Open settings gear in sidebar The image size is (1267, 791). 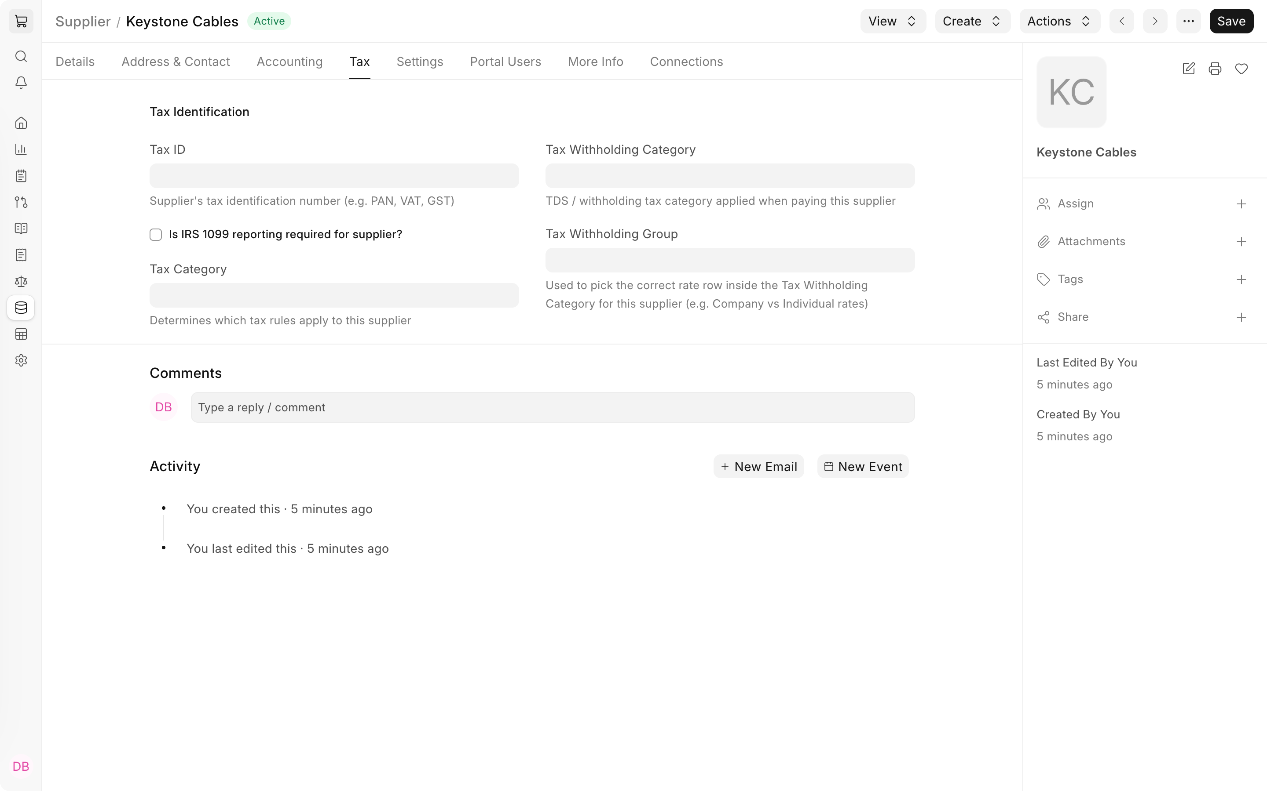(x=21, y=360)
